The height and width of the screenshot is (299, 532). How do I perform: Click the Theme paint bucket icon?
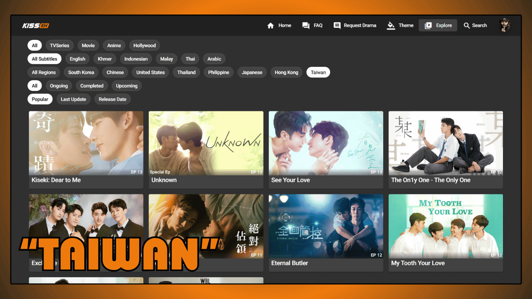click(x=391, y=26)
